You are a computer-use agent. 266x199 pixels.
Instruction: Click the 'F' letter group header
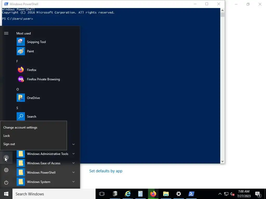[x=17, y=61]
